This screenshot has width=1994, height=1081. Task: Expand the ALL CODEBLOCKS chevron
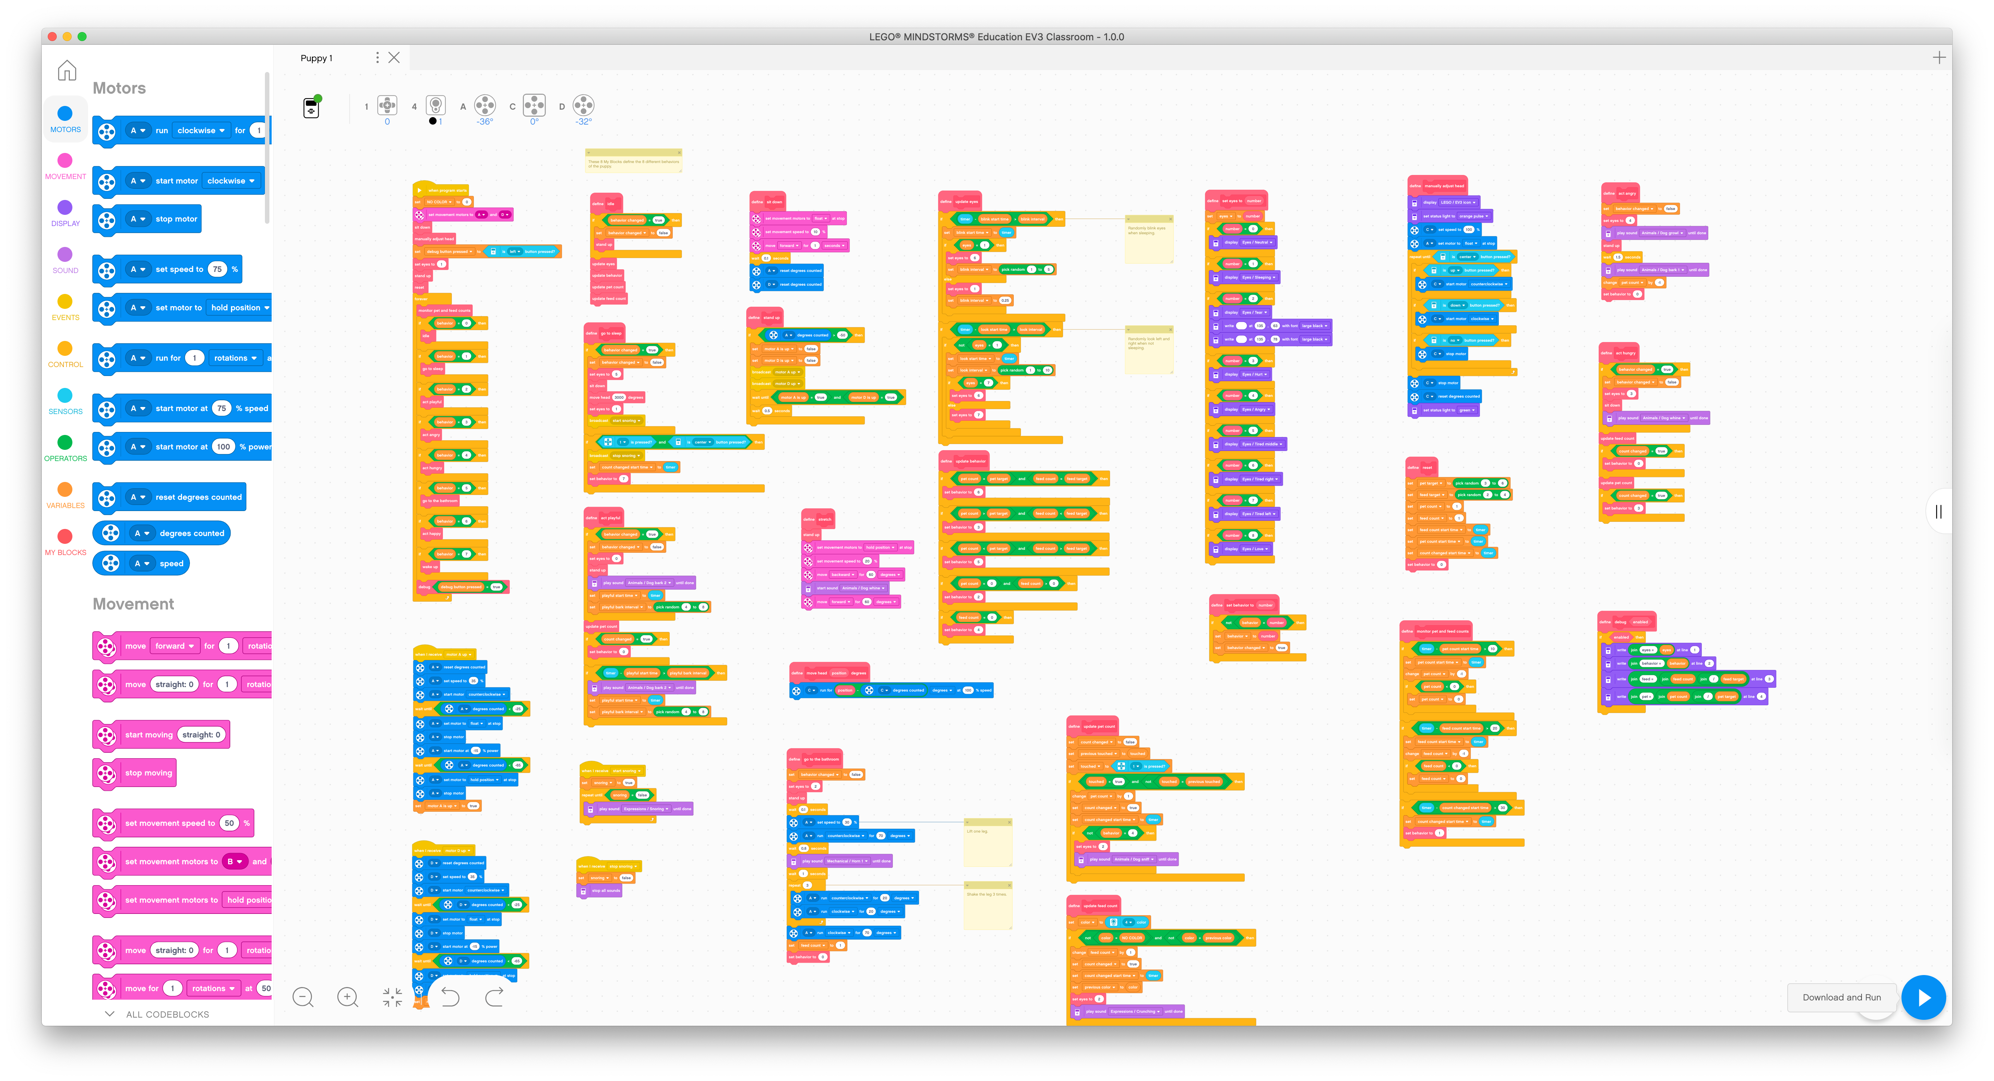click(109, 1014)
